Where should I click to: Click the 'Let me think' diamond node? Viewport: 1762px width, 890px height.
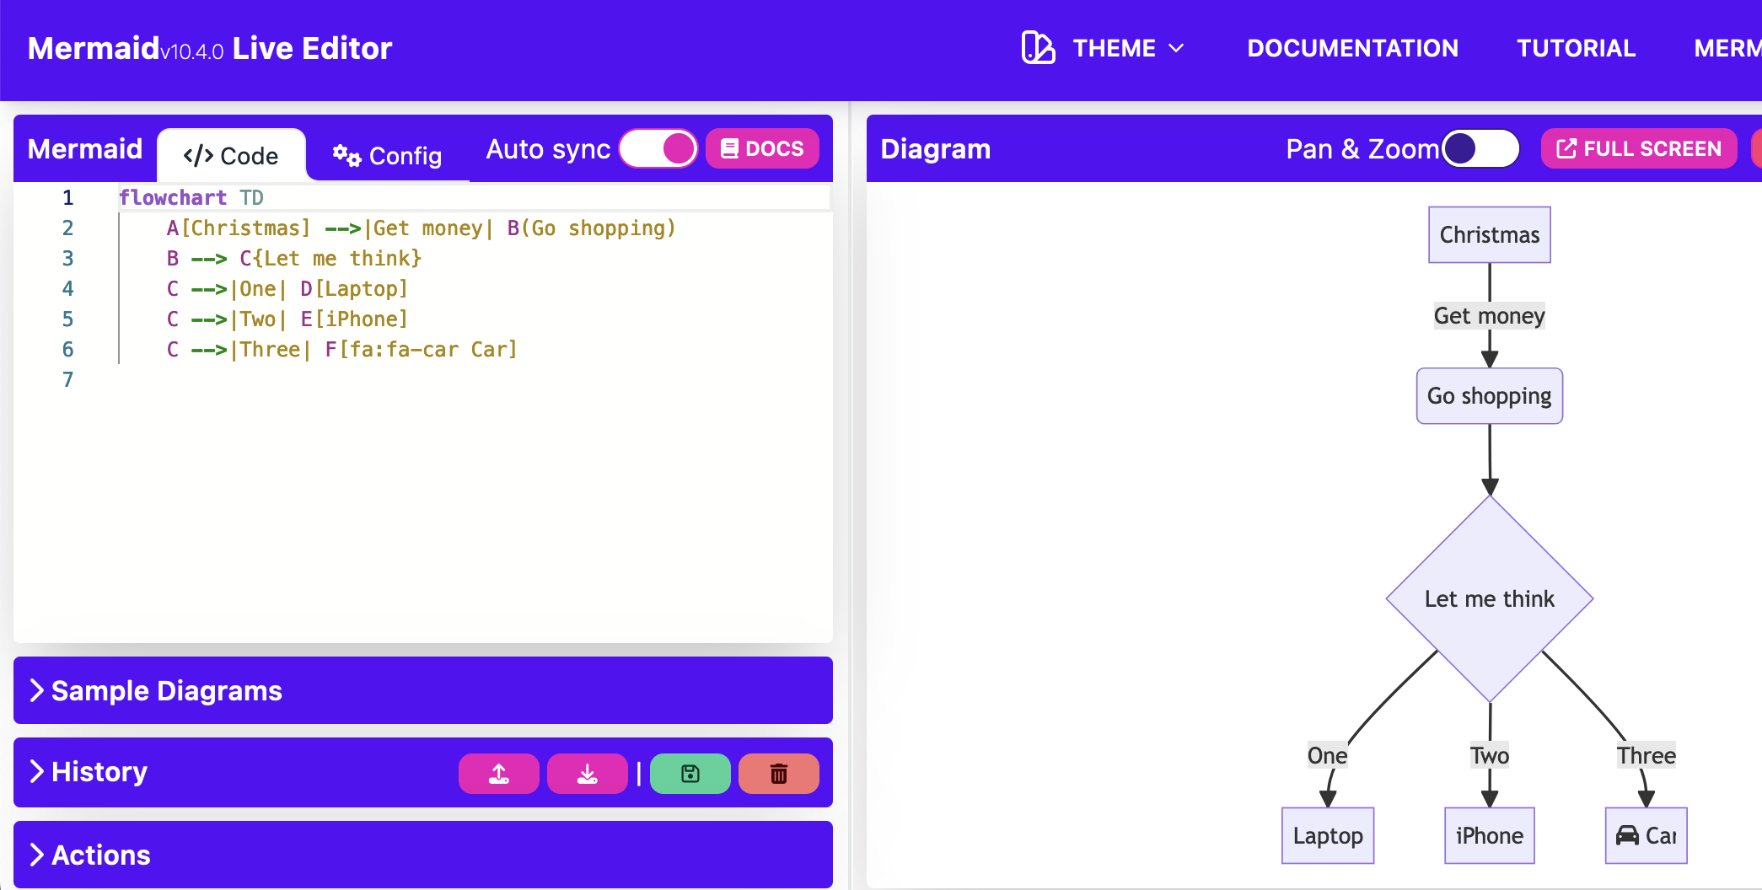[x=1489, y=598]
